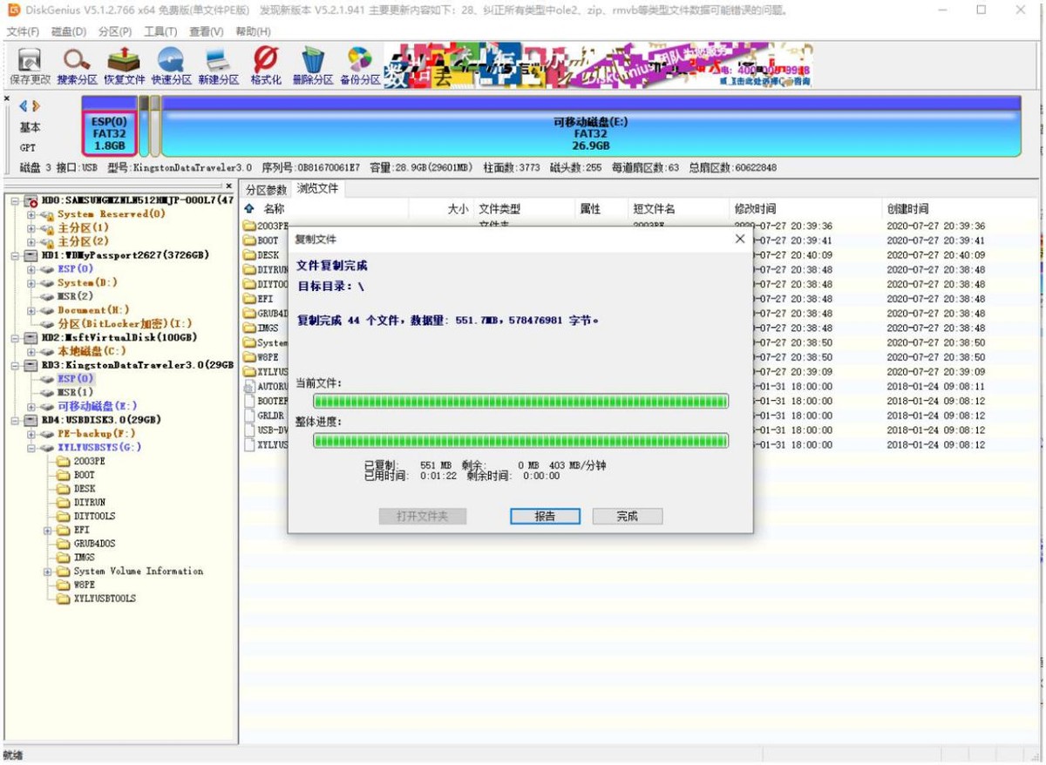This screenshot has height=765, width=1046.
Task: Click the W8PE folder in the tree
Action: 85,585
